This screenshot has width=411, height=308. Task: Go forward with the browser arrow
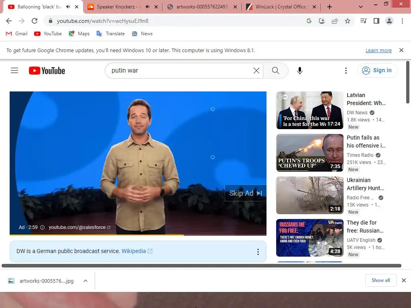click(x=22, y=21)
